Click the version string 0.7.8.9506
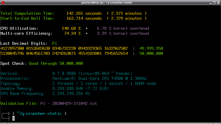221x124 pixels. [64, 74]
